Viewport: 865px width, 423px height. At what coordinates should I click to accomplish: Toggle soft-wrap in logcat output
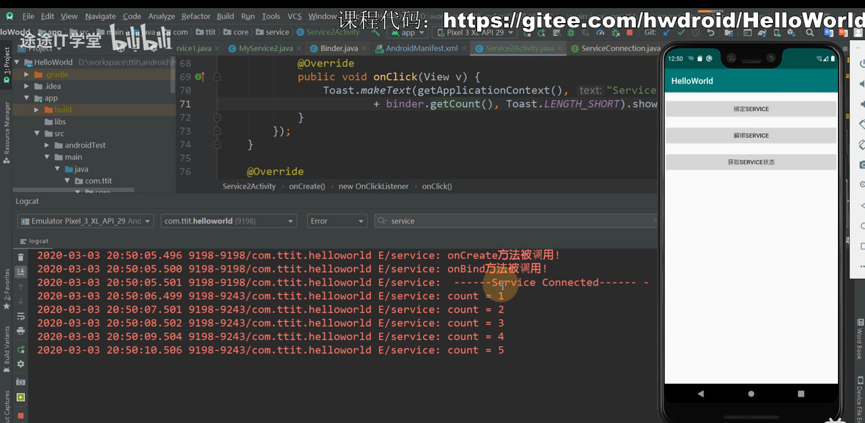(x=20, y=316)
